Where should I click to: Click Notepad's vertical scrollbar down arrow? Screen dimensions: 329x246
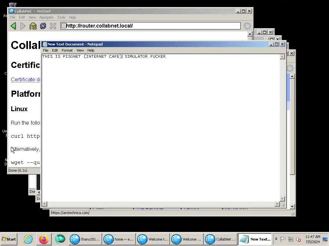pyautogui.click(x=282, y=199)
